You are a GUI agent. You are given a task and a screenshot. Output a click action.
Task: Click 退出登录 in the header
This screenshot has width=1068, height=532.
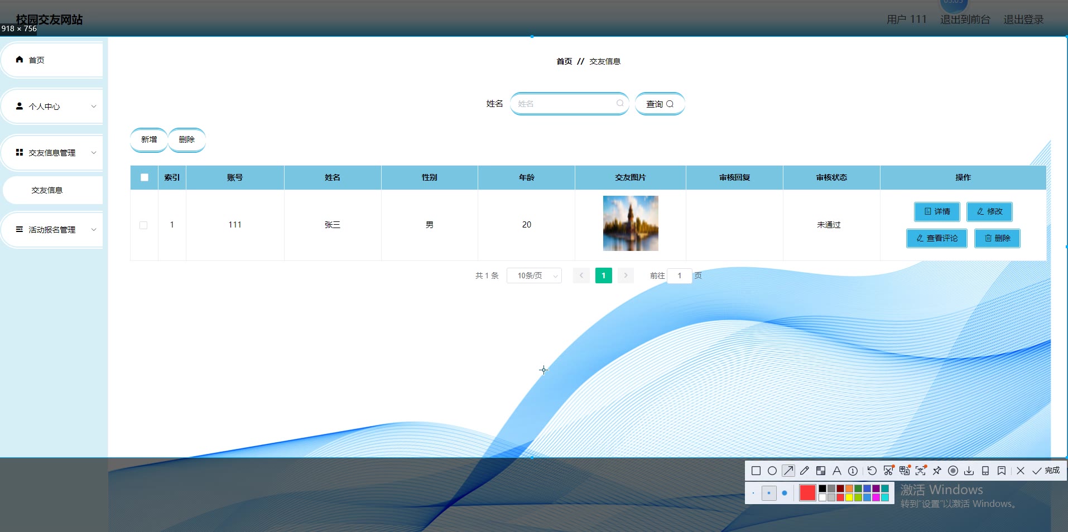[x=1024, y=20]
